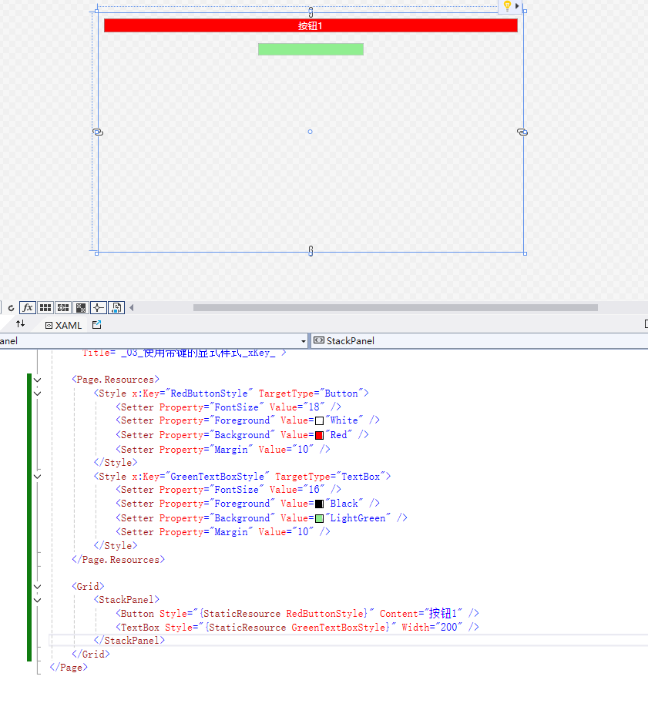The width and height of the screenshot is (648, 720).
Task: Collapse the Grid element block
Action: 37,586
